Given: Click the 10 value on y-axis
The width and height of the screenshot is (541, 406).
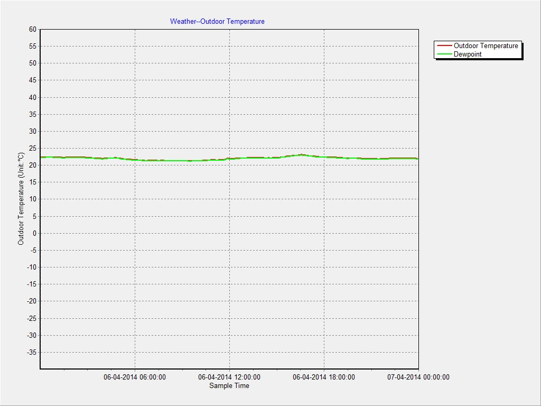Looking at the screenshot, I should [32, 199].
